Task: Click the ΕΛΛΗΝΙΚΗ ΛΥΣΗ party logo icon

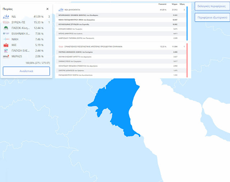Action: click(x=6, y=33)
